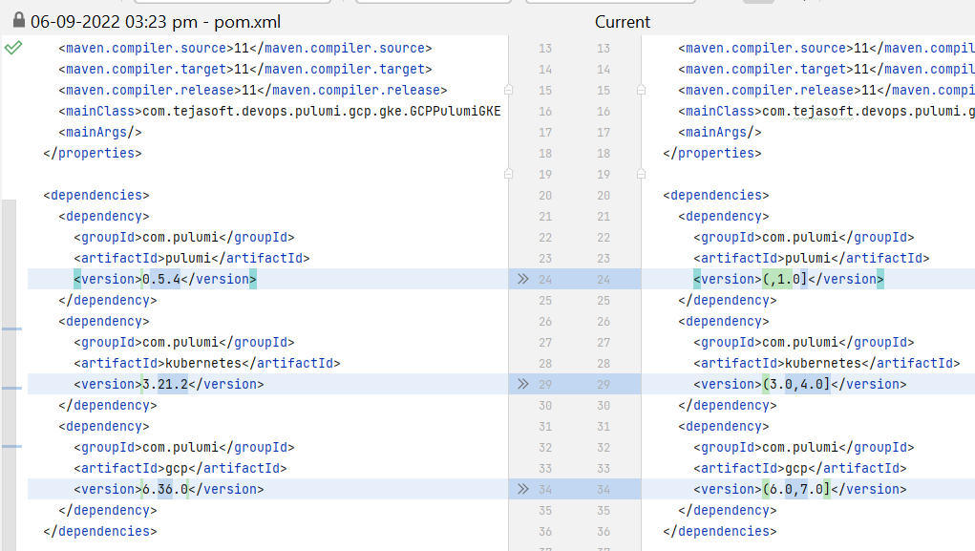
Task: Click the closing dependencies tag in Current pane
Action: [x=720, y=532]
